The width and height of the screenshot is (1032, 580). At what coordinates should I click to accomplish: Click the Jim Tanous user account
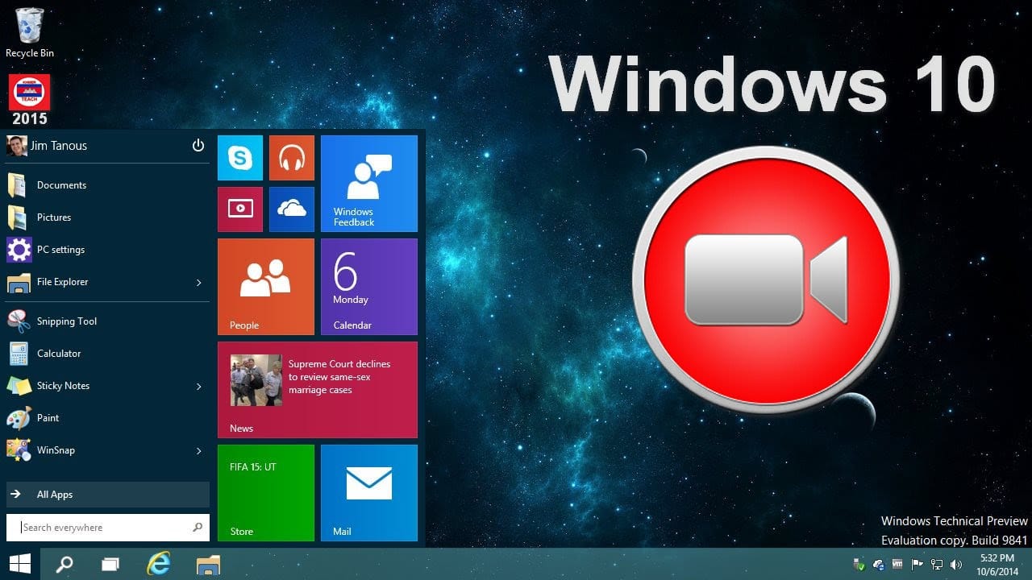click(47, 146)
